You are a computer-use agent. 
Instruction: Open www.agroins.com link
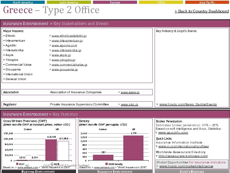(x=64, y=45)
